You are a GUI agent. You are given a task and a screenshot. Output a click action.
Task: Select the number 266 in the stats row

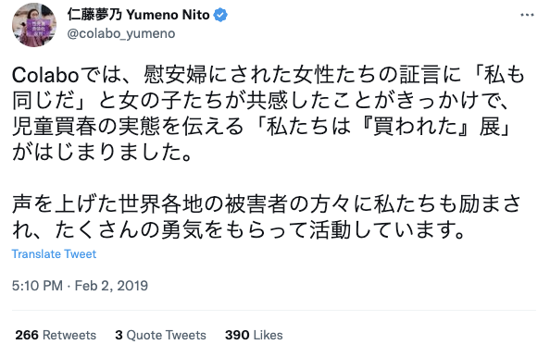(x=27, y=335)
